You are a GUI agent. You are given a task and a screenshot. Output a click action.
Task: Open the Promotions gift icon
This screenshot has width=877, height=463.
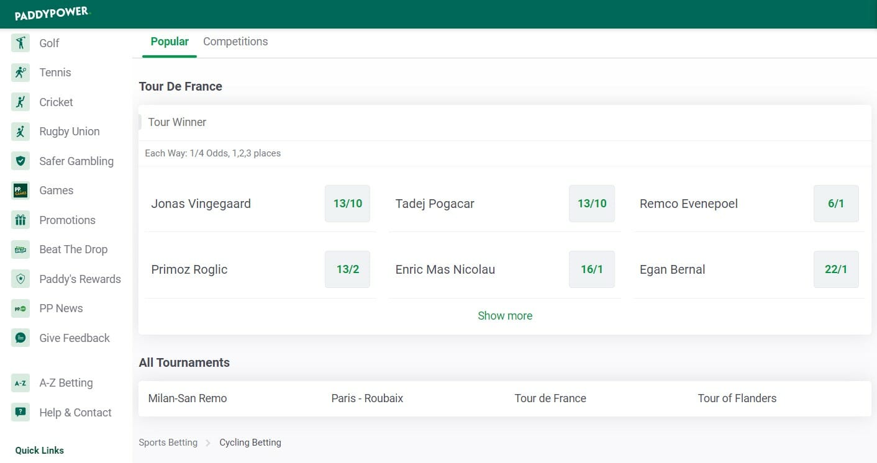tap(20, 220)
